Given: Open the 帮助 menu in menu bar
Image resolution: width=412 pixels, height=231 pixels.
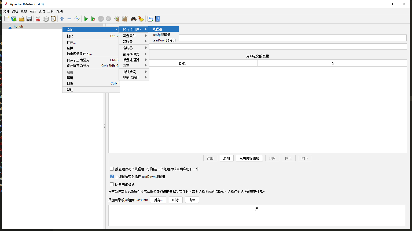Looking at the screenshot, I should point(59,11).
